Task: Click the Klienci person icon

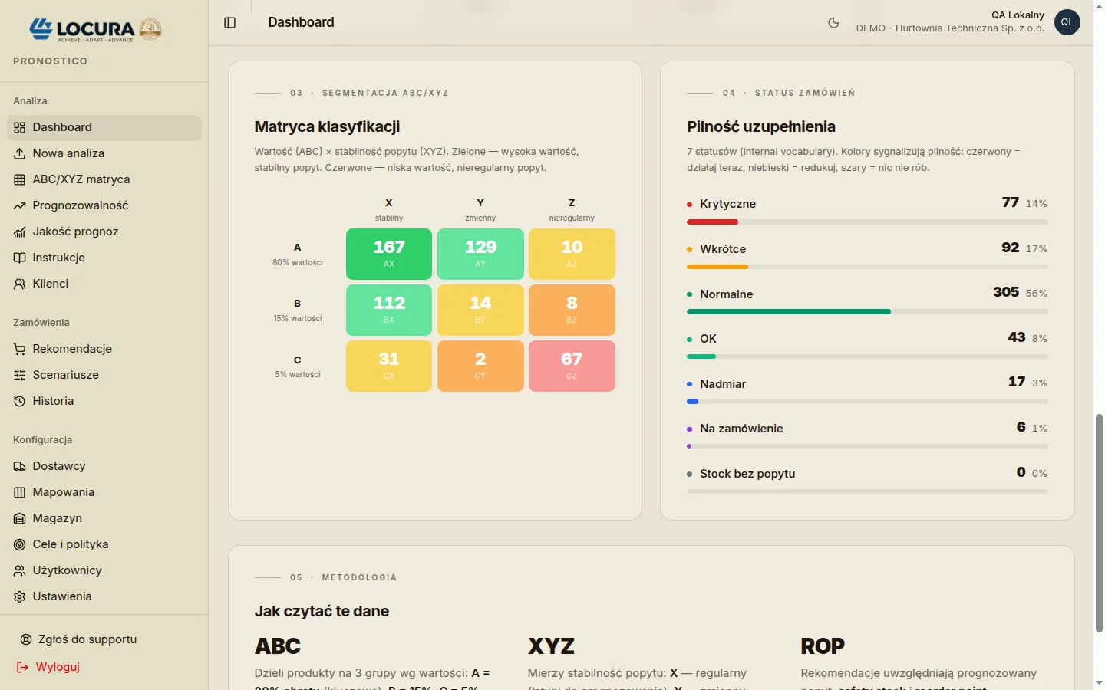Action: coord(20,284)
